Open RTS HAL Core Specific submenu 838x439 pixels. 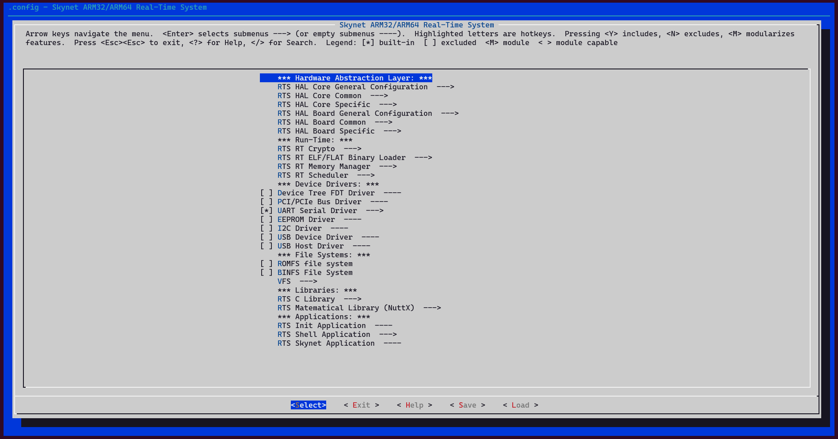[337, 105]
